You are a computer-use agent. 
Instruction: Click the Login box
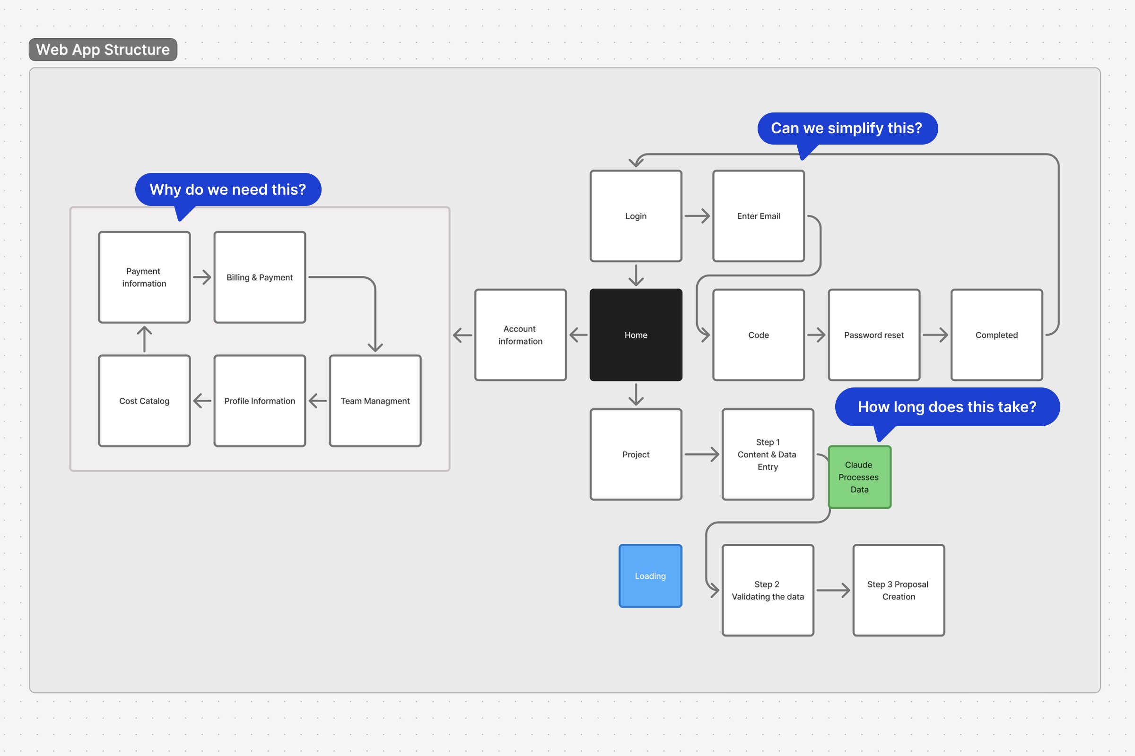[636, 215]
